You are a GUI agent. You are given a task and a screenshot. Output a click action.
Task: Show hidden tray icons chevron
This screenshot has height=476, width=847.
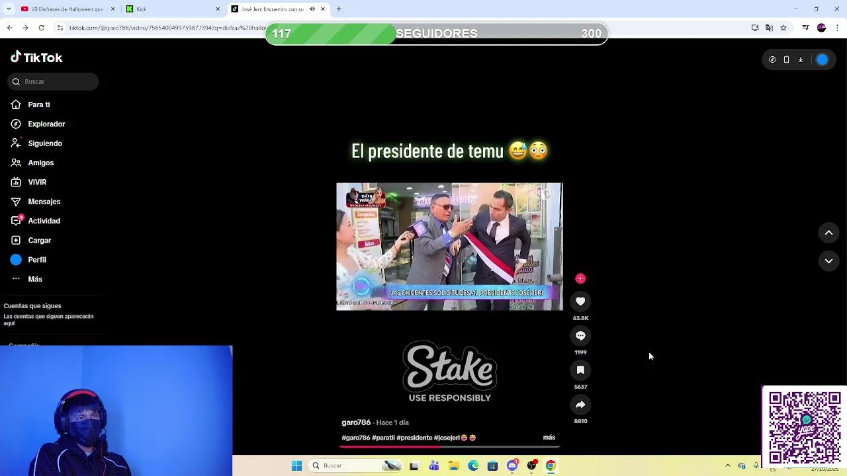(x=728, y=465)
